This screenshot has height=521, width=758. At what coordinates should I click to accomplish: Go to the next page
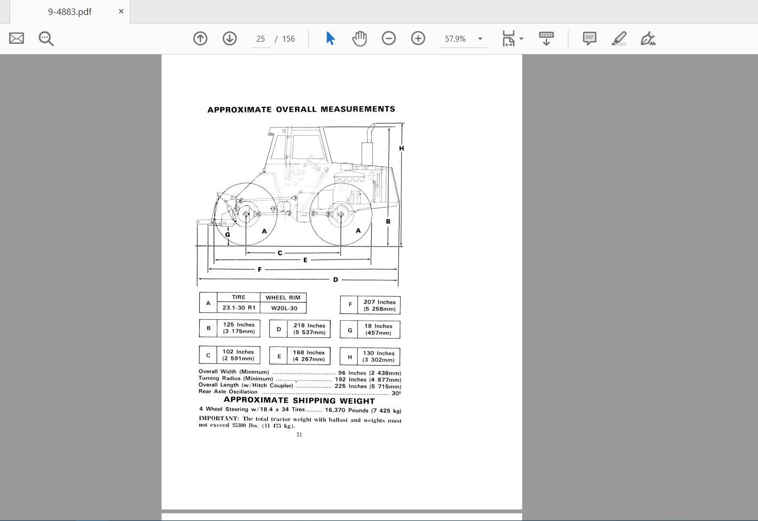[229, 38]
